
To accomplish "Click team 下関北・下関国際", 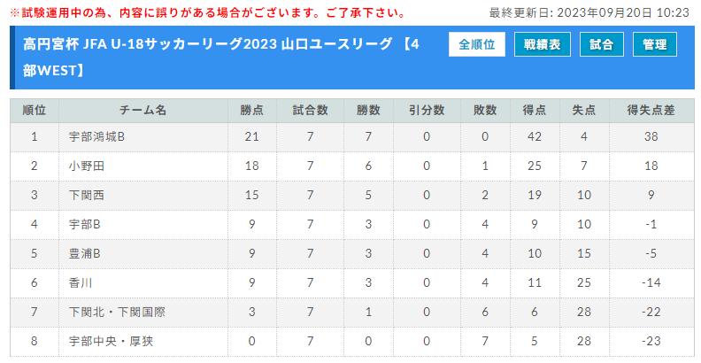I will click(x=117, y=312).
